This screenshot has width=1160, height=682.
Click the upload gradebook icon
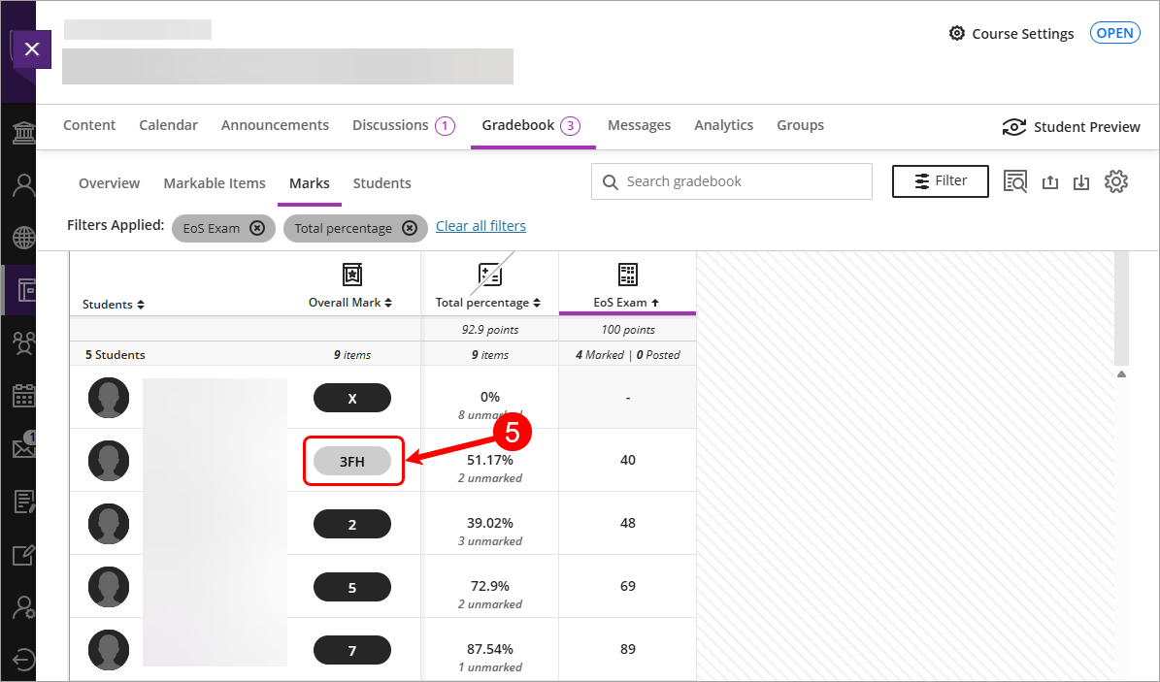tap(1049, 182)
